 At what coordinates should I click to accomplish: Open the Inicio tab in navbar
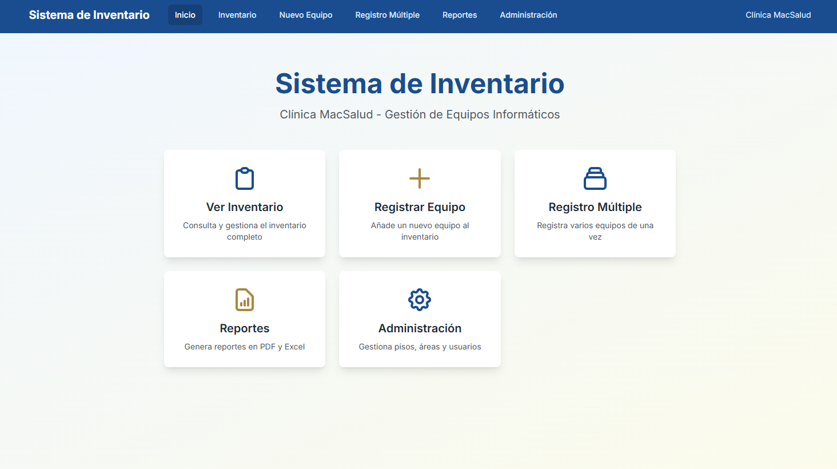pyautogui.click(x=185, y=15)
